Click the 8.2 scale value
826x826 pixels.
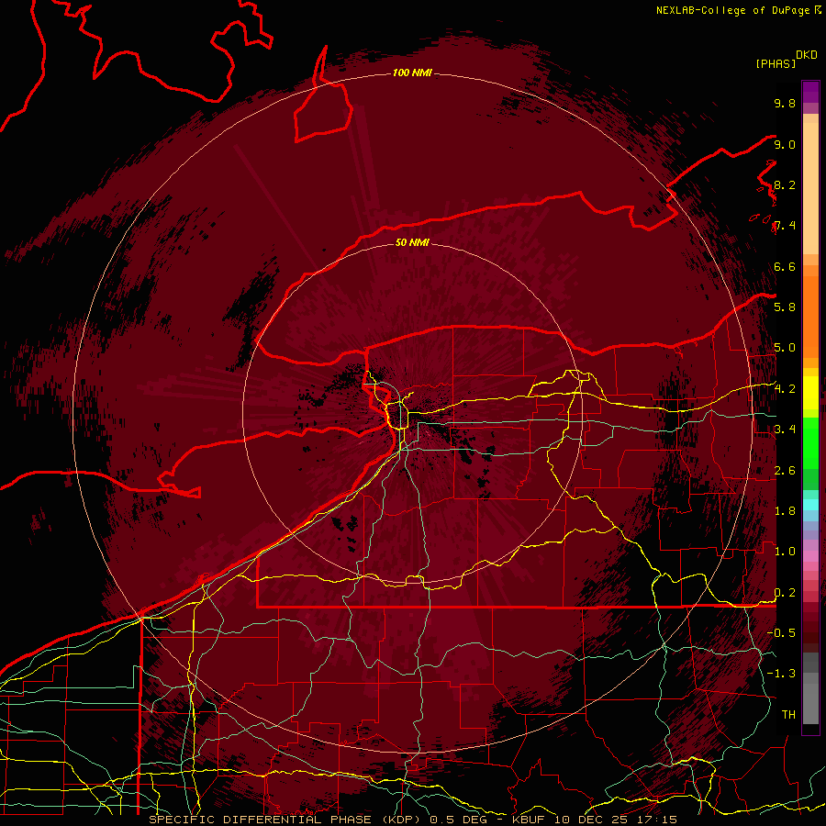tap(785, 184)
